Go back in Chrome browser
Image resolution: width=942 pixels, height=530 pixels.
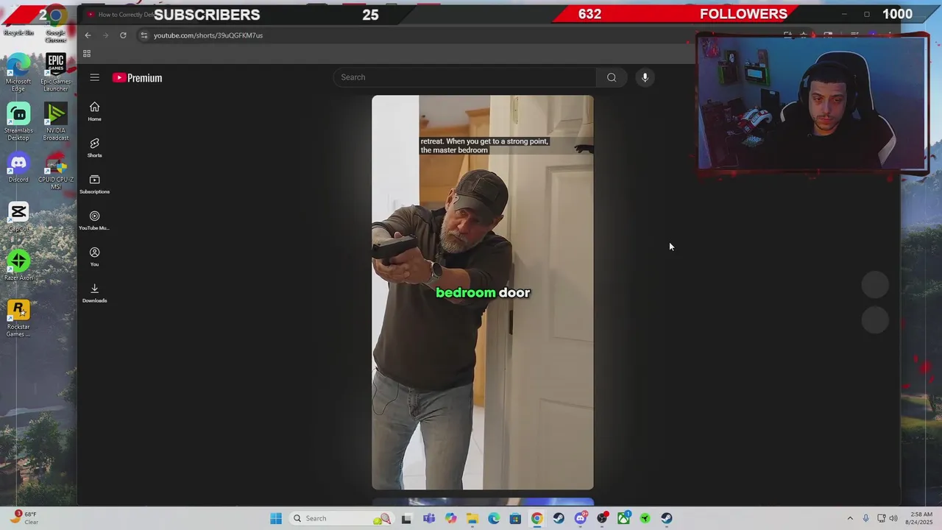pyautogui.click(x=88, y=35)
